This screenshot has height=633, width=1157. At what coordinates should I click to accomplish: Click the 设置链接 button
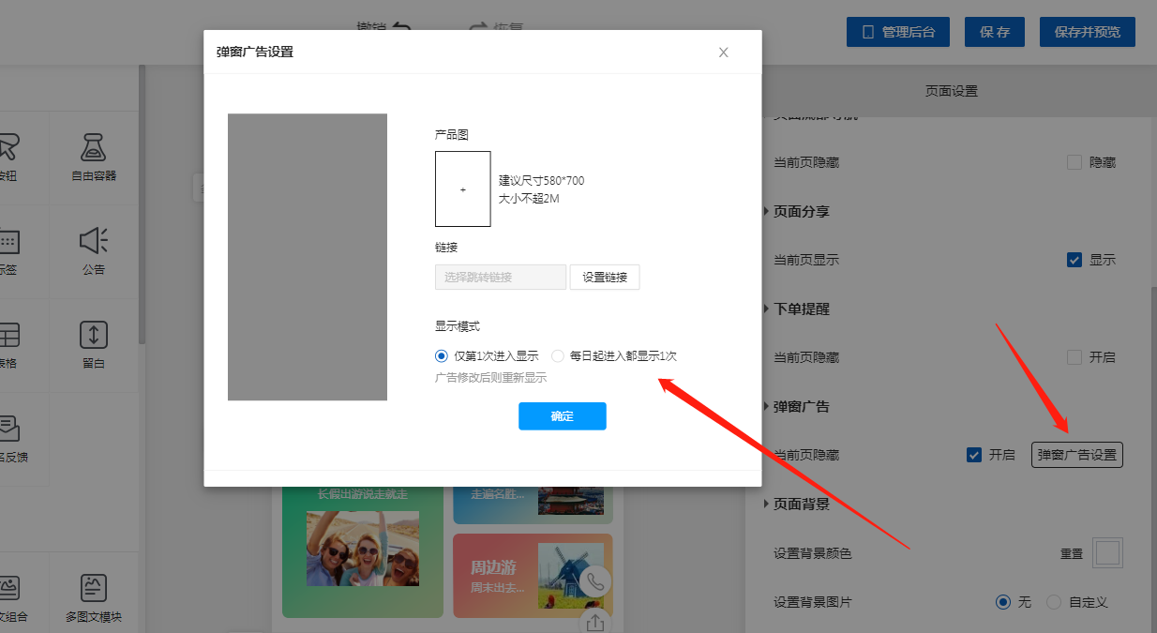605,278
